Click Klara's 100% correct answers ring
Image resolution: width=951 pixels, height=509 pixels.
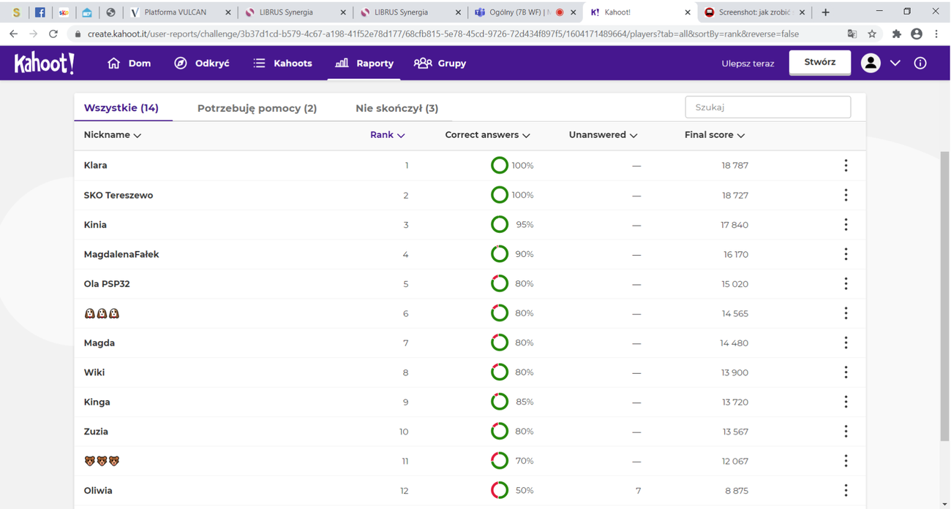point(500,166)
